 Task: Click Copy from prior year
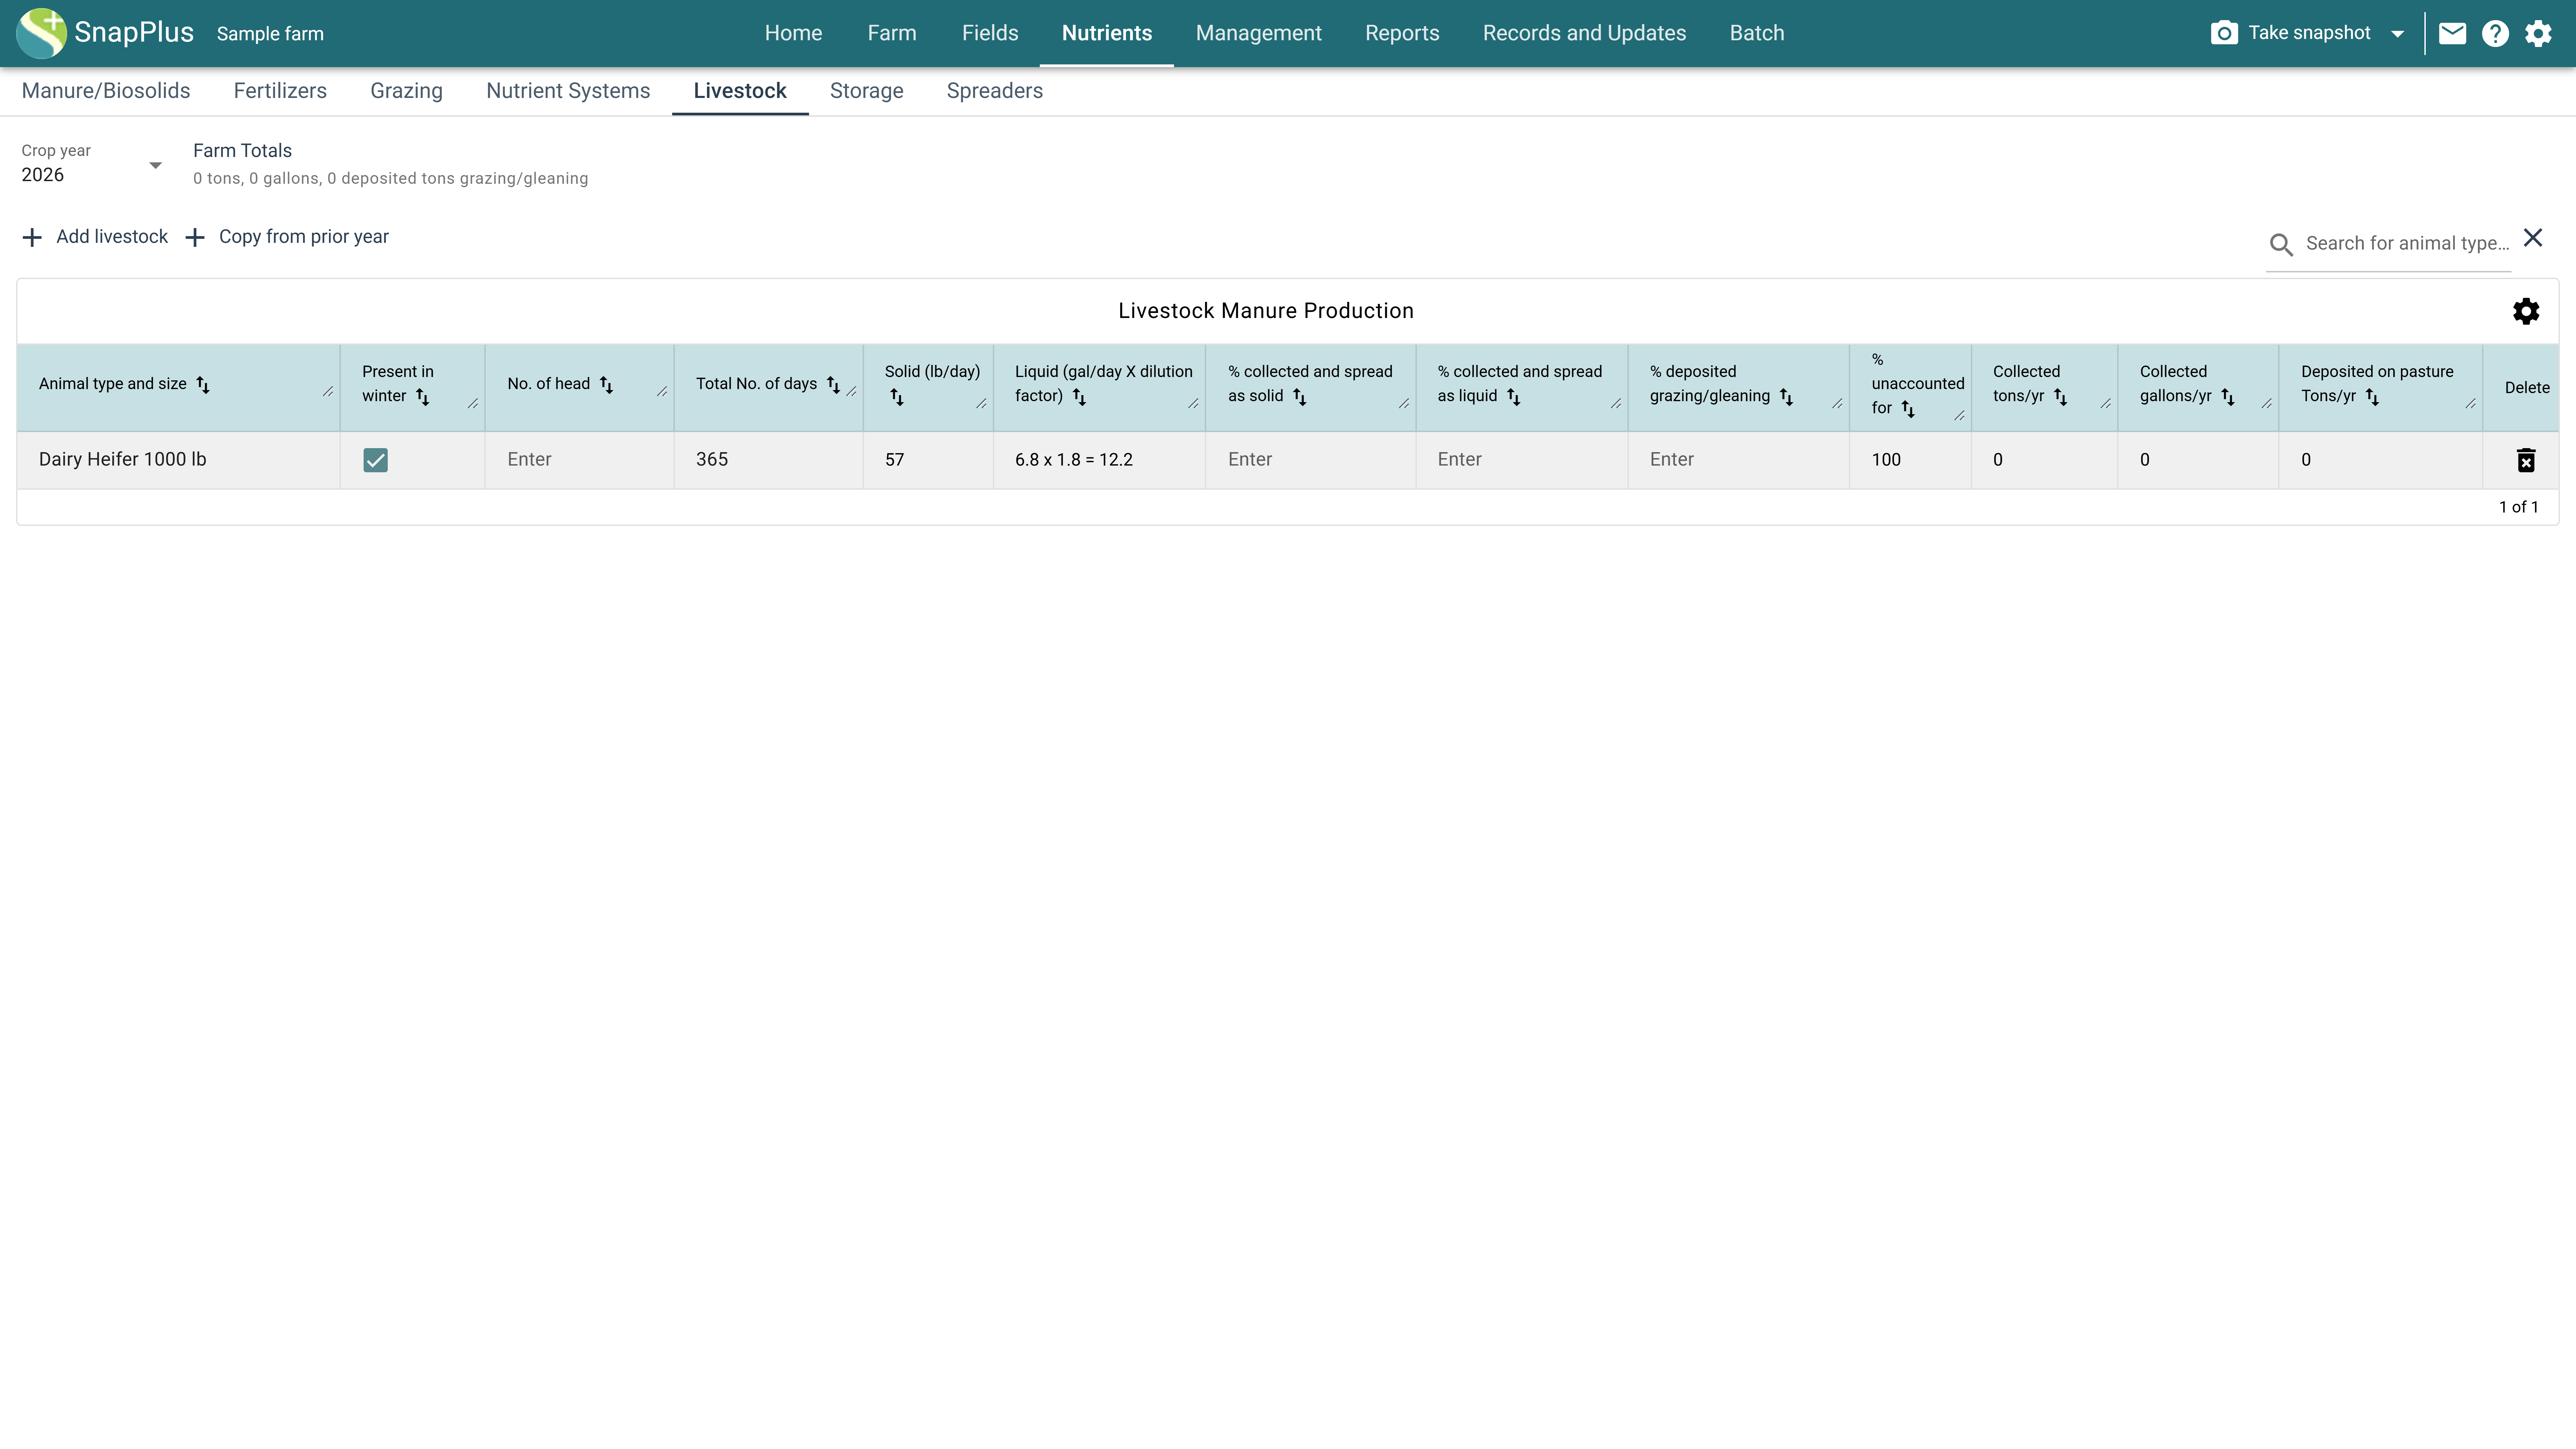point(287,237)
